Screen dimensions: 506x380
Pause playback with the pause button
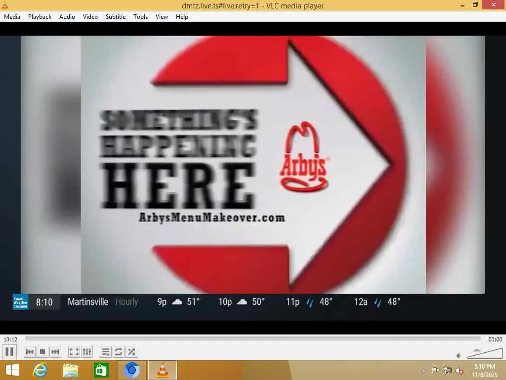click(x=9, y=352)
